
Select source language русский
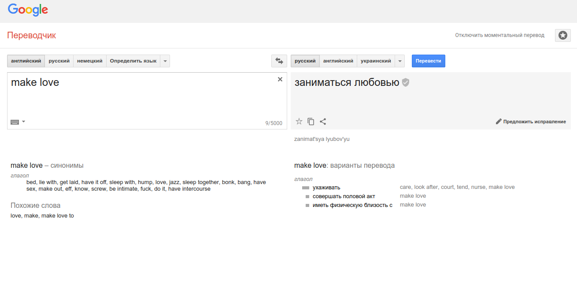point(59,61)
